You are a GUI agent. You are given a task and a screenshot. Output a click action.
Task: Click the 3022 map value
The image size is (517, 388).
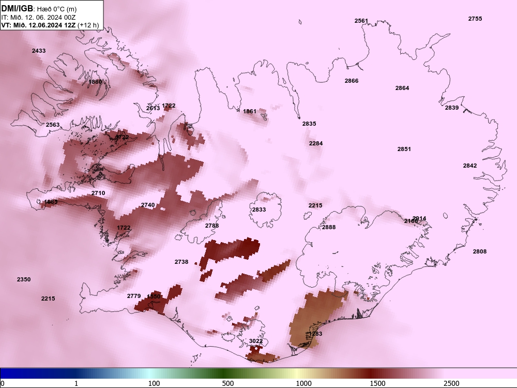(256, 341)
